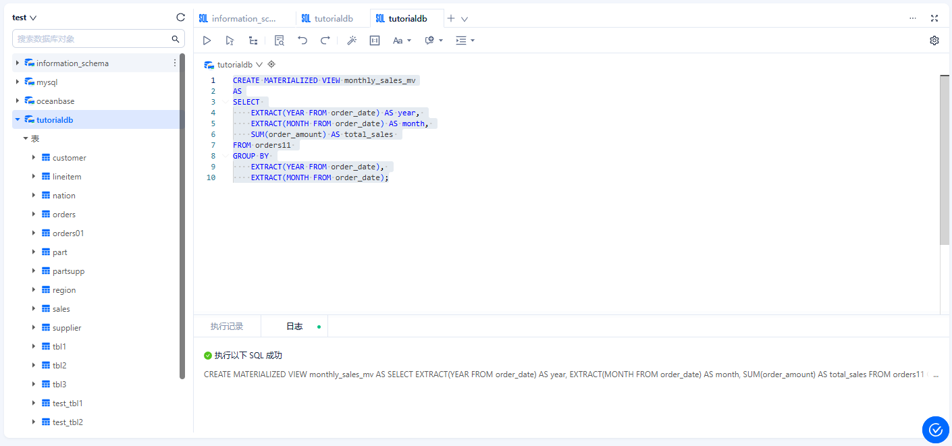Open the execution plan tree icon
Viewport: 952px width, 446px height.
(x=253, y=40)
